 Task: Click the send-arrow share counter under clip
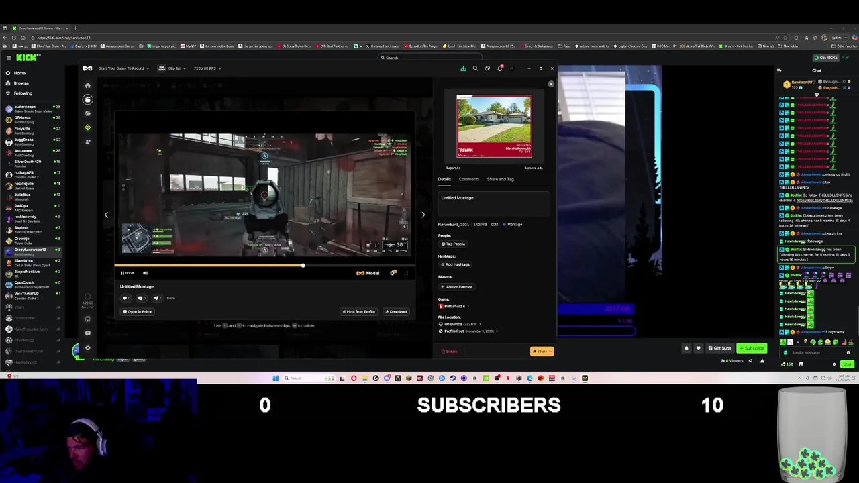click(156, 298)
